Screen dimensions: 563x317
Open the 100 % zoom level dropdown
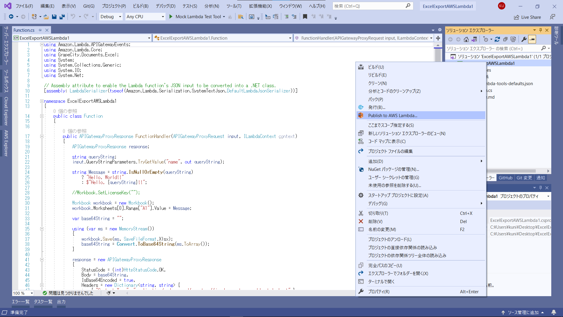pos(23,293)
